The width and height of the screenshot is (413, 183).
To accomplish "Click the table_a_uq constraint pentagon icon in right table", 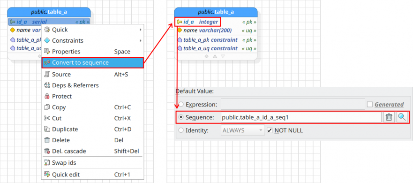I will pyautogui.click(x=180, y=48).
